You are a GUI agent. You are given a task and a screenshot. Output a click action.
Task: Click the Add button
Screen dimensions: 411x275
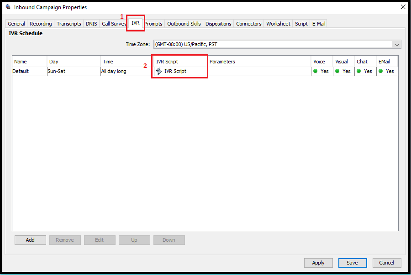(x=30, y=240)
